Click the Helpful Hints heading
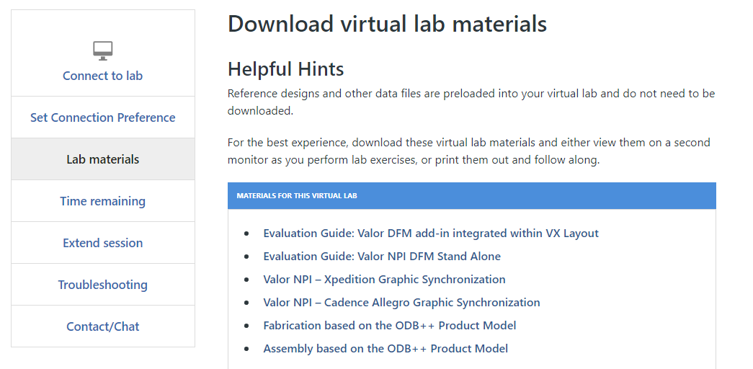753x369 pixels. 286,69
